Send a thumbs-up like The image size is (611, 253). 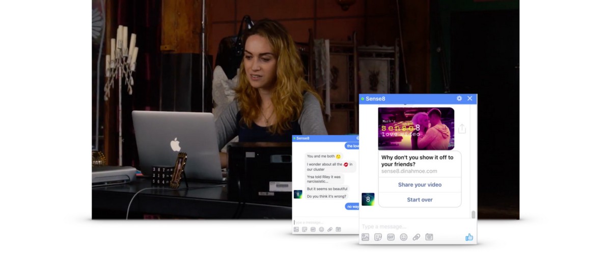tap(469, 237)
